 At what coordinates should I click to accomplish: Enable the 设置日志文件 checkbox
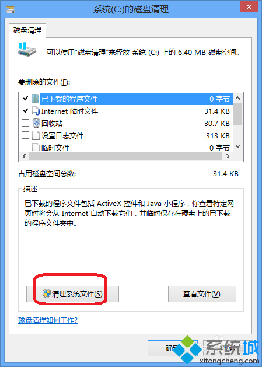25,135
